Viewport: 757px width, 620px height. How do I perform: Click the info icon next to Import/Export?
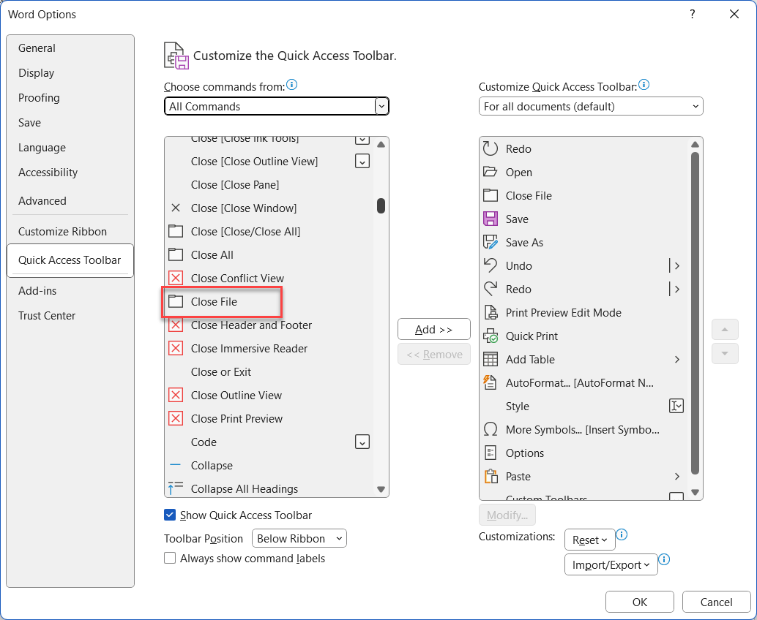(x=664, y=559)
